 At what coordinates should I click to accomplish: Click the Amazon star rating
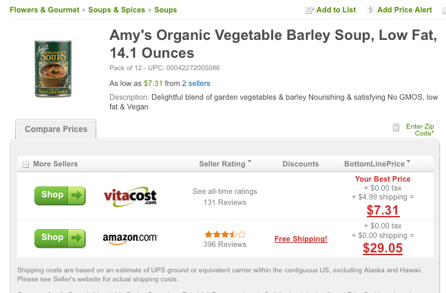coord(224,235)
